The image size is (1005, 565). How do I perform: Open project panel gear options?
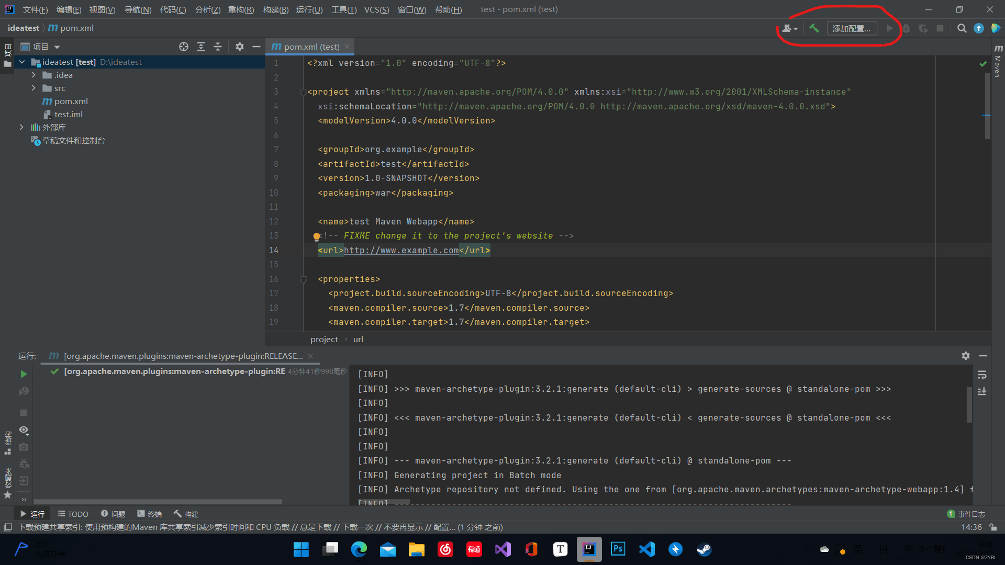[239, 47]
